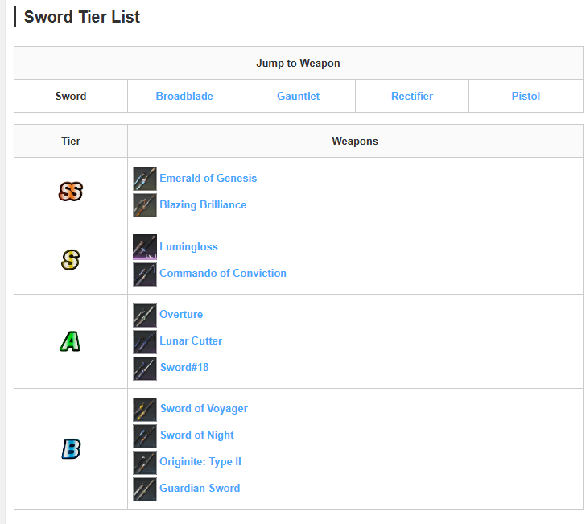Click the Lumingloss weapon icon
586x524 pixels.
point(145,247)
